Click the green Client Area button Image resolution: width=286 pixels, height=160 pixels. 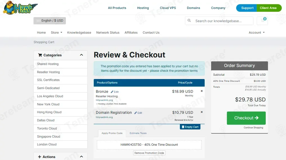coord(269,8)
